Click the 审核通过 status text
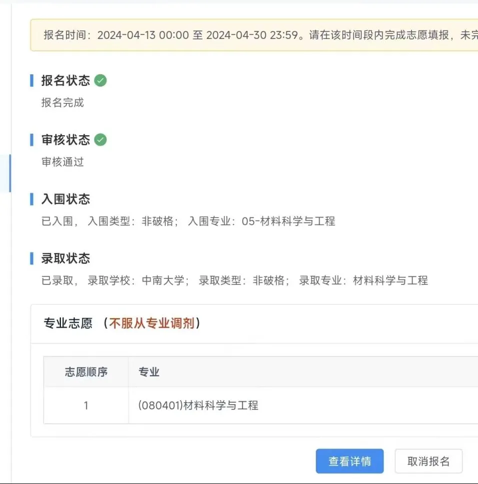Viewport: 478px width, 484px height. click(63, 162)
